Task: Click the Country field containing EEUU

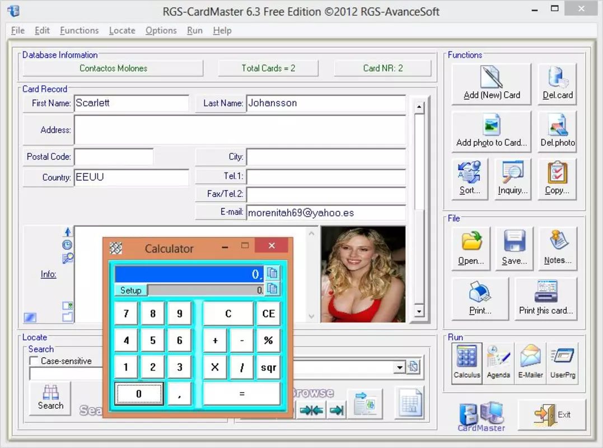Action: pyautogui.click(x=131, y=178)
